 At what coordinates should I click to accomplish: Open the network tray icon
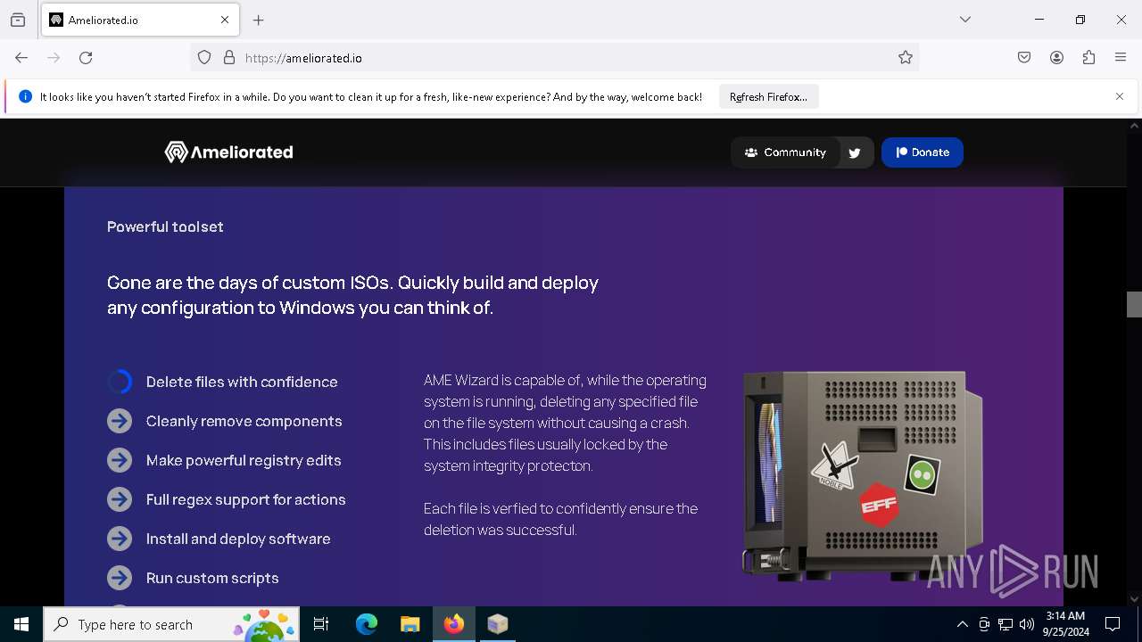tap(1005, 624)
